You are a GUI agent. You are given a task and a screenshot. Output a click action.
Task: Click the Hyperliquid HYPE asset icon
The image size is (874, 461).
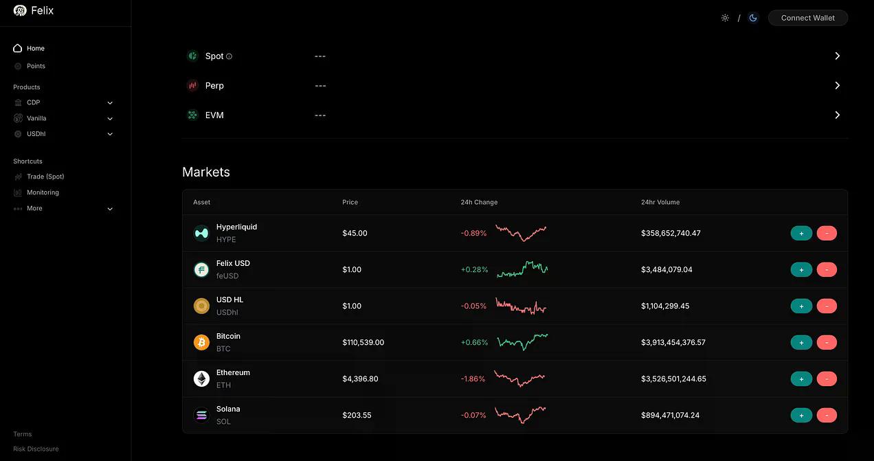pos(201,233)
